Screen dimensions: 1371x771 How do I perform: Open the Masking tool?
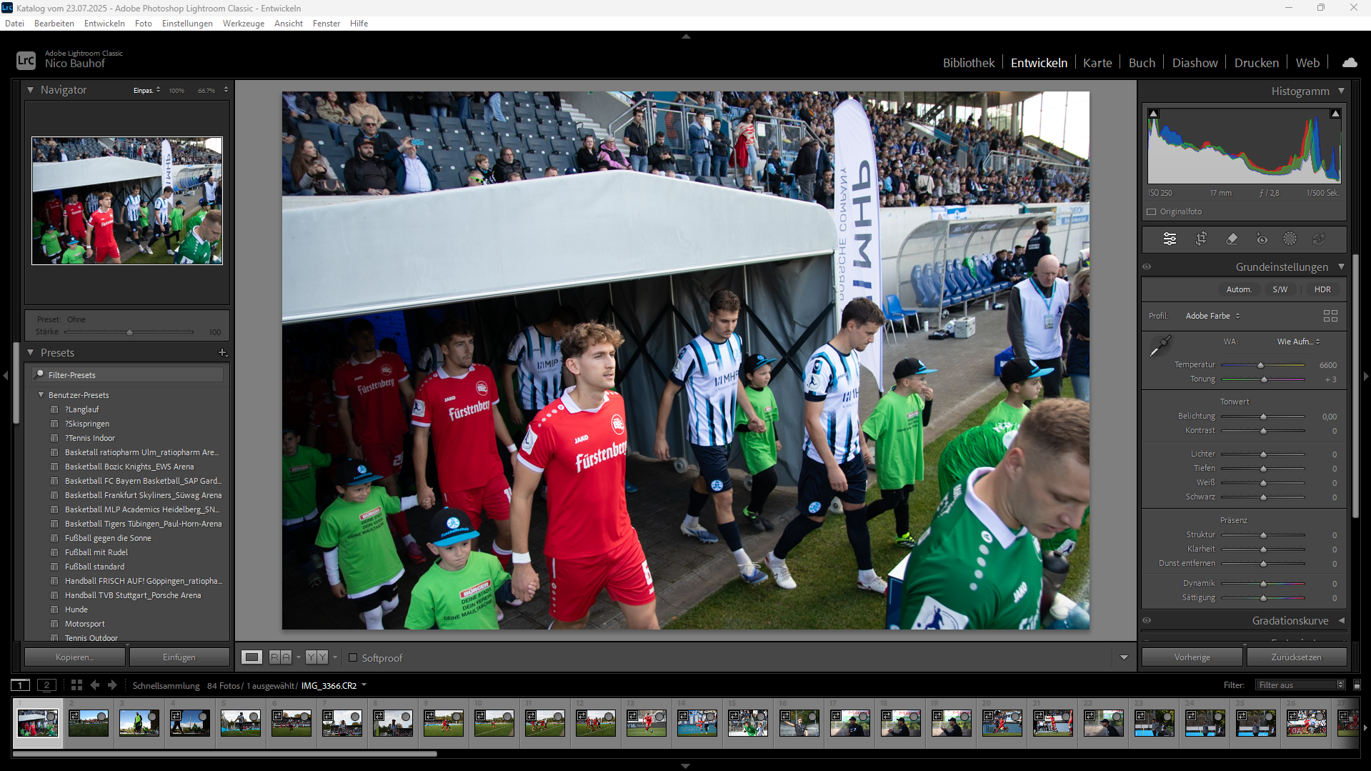point(1290,239)
